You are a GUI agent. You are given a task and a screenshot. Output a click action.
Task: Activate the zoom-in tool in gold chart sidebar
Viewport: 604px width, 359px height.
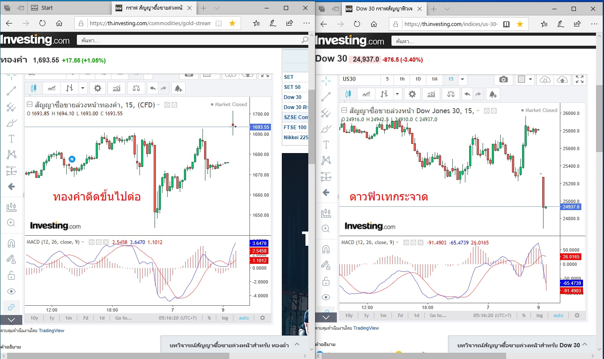tap(11, 223)
